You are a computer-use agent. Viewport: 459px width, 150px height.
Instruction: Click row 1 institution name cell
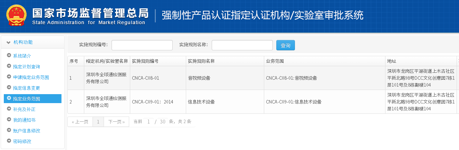point(107,78)
